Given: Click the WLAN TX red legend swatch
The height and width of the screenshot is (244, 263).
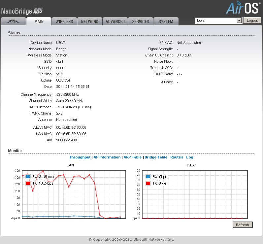Looking at the screenshot, I should pos(148,183).
